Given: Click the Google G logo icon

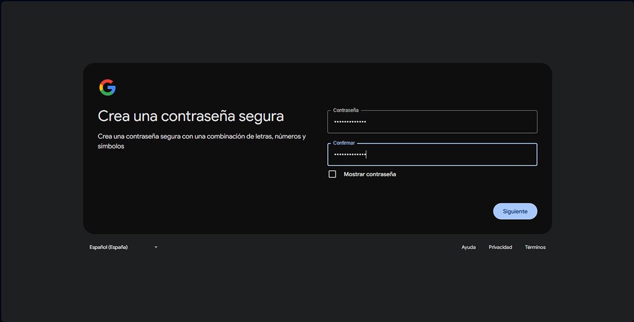Looking at the screenshot, I should click(x=107, y=87).
